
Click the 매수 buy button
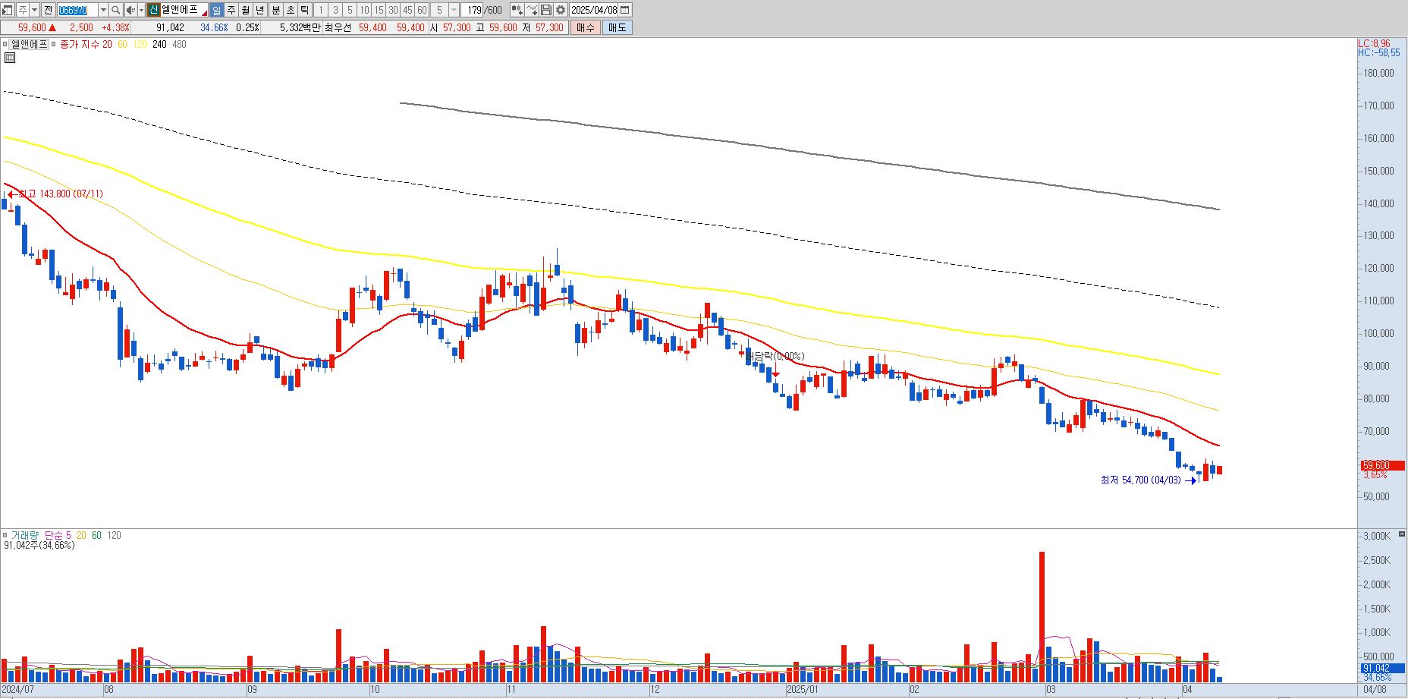click(586, 27)
